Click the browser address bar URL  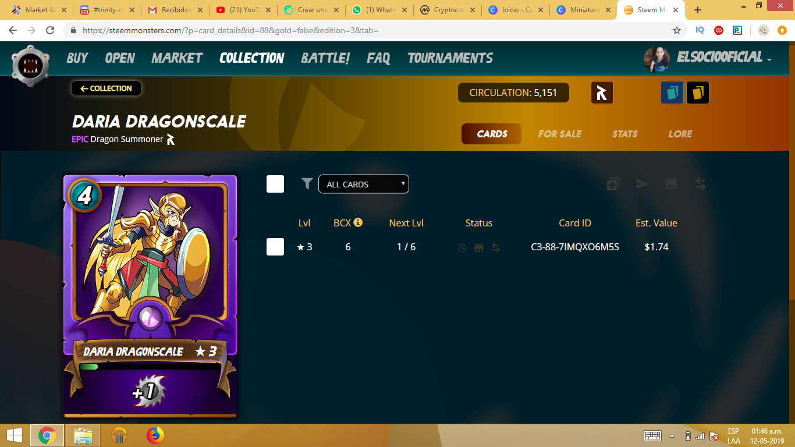coord(230,30)
